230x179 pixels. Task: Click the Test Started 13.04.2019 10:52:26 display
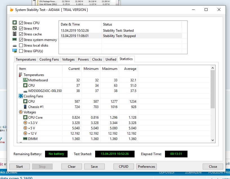(x=115, y=154)
